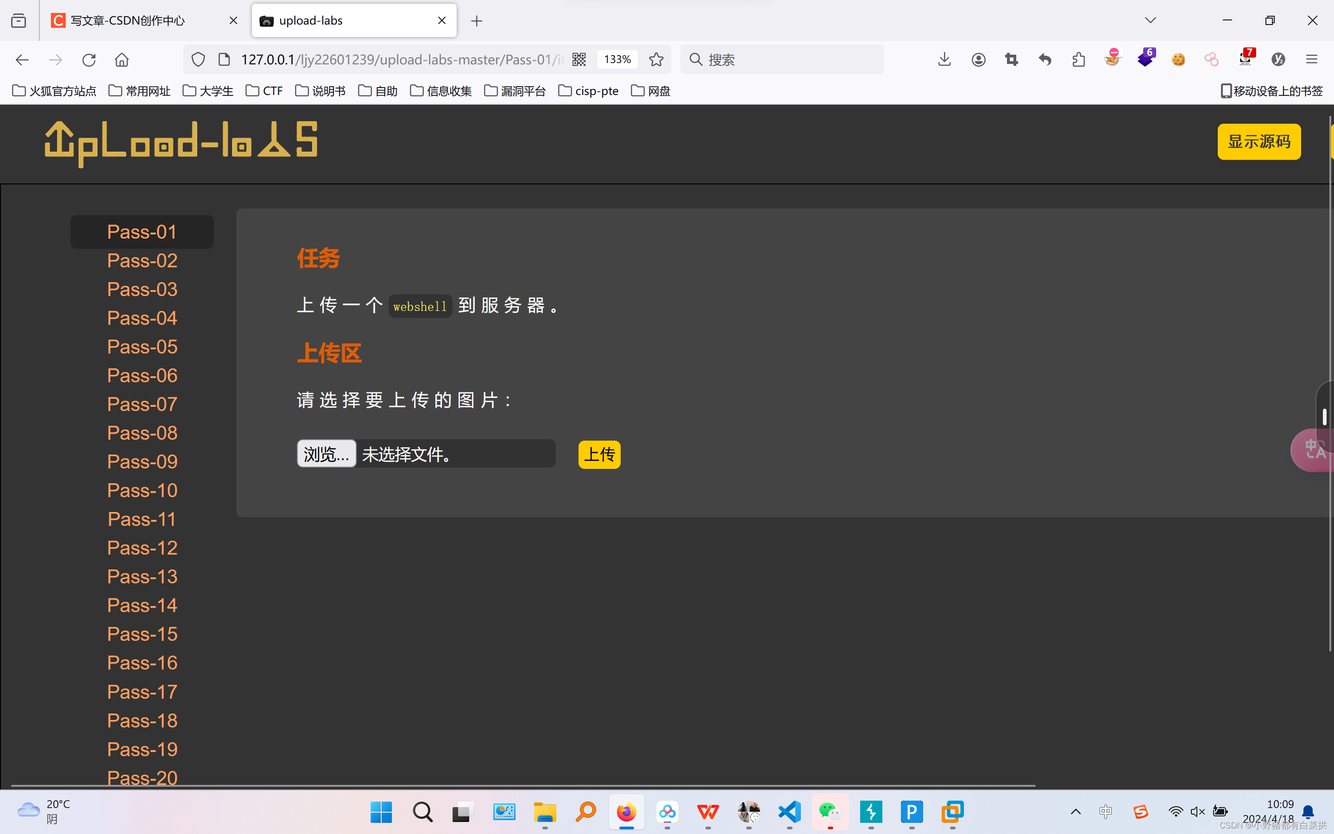Screen dimensions: 1334x834
Task: Click the extension icon with red badge 7
Action: (x=1246, y=58)
